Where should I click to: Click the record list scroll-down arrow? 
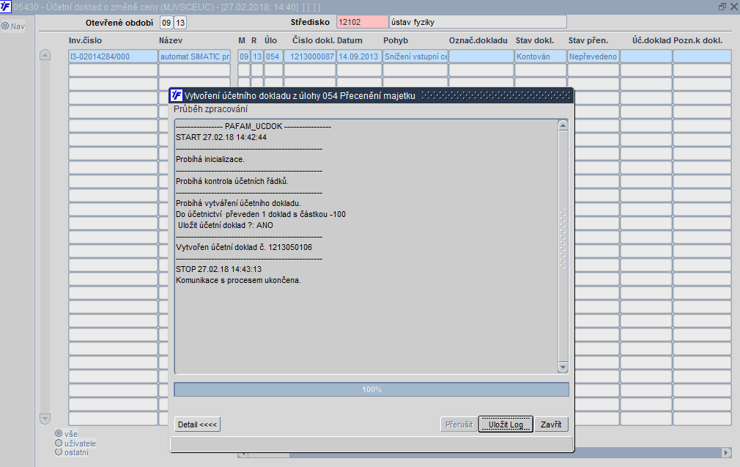[x=45, y=419]
